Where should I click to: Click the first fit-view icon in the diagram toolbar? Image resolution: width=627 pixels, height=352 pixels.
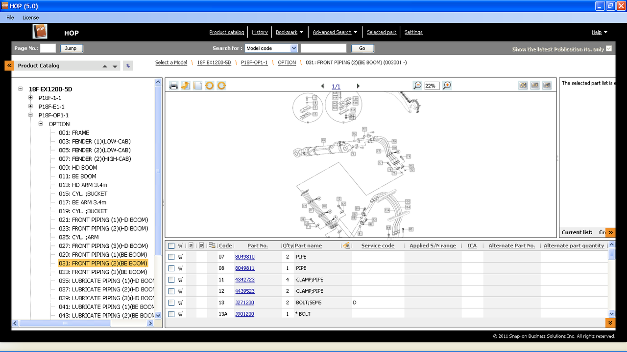[x=523, y=85]
